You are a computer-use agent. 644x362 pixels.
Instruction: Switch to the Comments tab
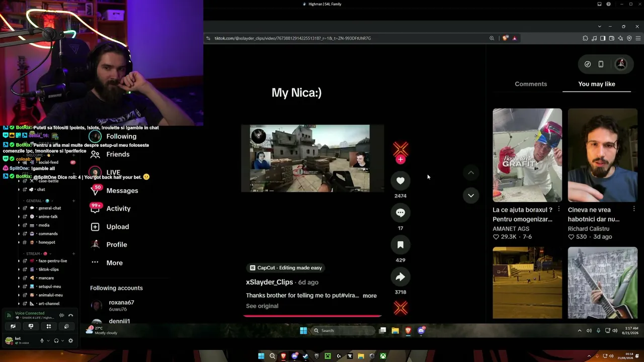coord(531,84)
